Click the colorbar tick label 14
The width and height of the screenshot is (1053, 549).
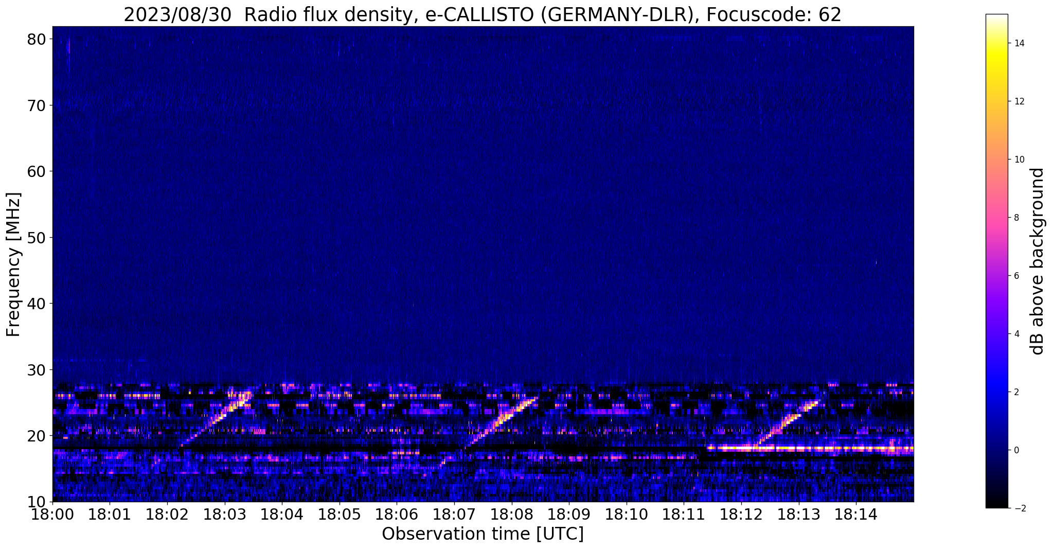1018,43
